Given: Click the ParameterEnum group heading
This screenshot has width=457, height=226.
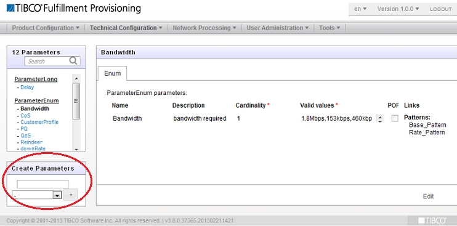Looking at the screenshot, I should [x=37, y=101].
